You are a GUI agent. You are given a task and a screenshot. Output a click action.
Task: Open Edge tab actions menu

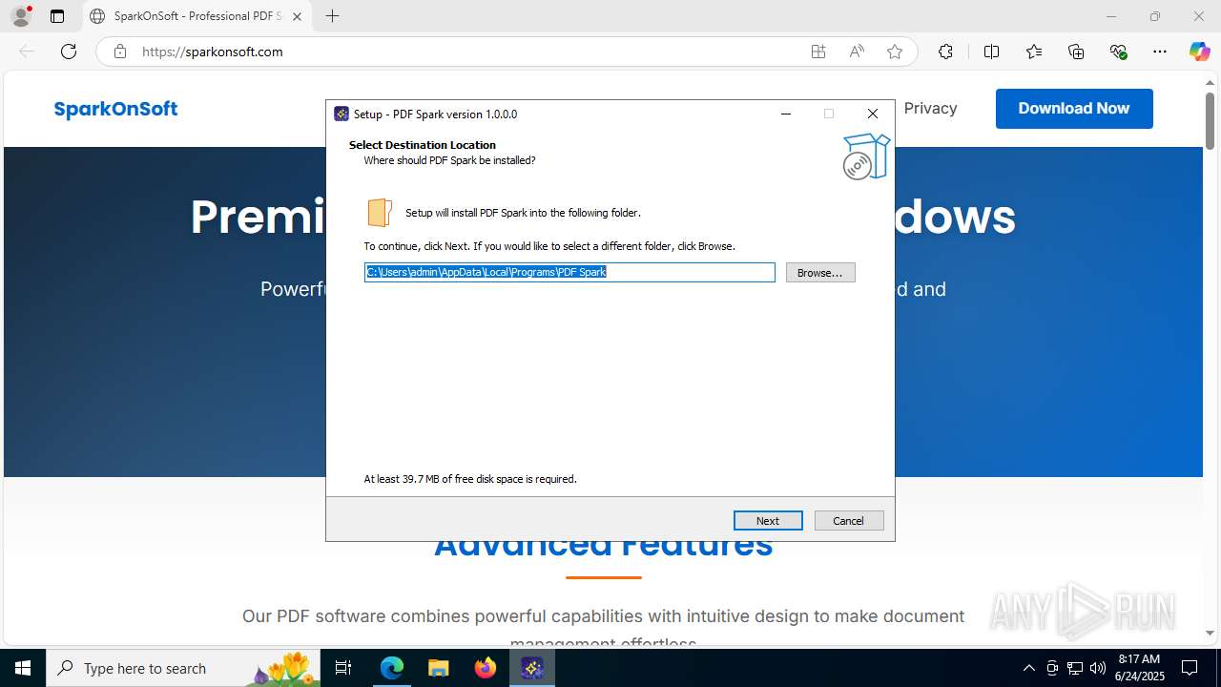point(57,16)
